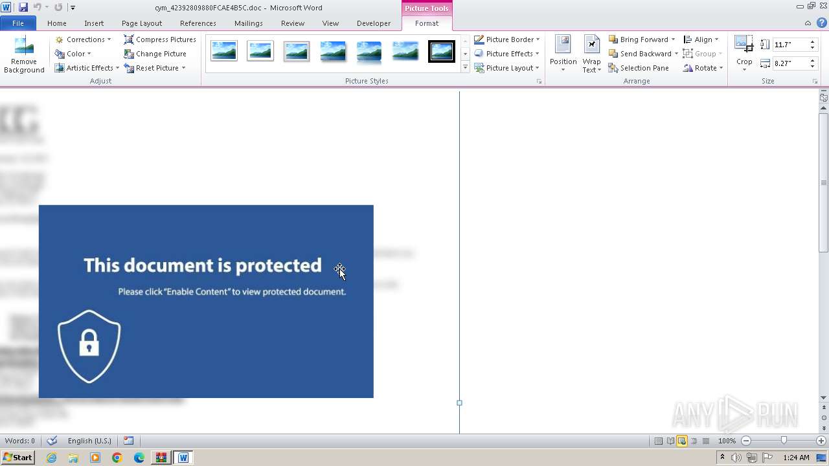Open Start menu
The height and width of the screenshot is (466, 829).
(17, 458)
